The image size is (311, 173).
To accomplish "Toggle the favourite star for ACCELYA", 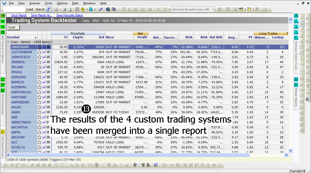I will [40, 147].
